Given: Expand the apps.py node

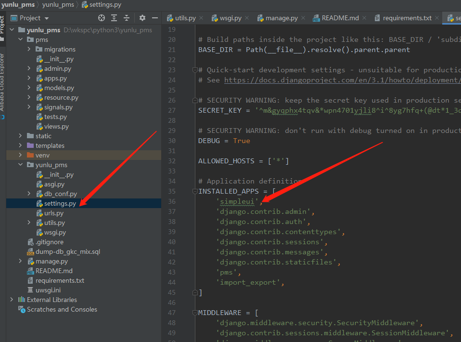Looking at the screenshot, I should tap(29, 79).
